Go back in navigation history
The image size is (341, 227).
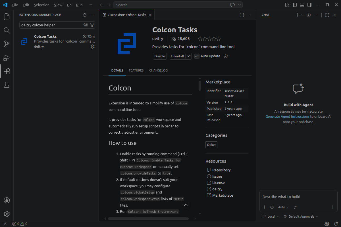(x=102, y=5)
